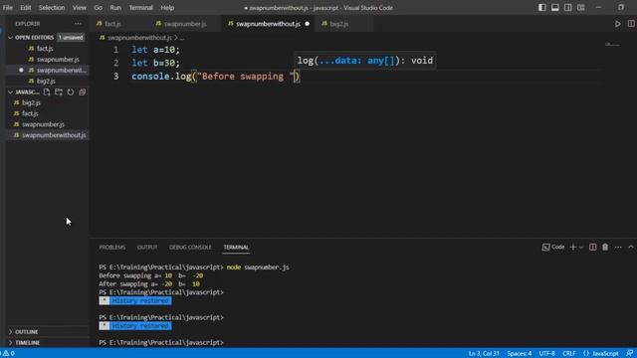The image size is (637, 358).
Task: Switch to Output panel tab
Action: 147,248
